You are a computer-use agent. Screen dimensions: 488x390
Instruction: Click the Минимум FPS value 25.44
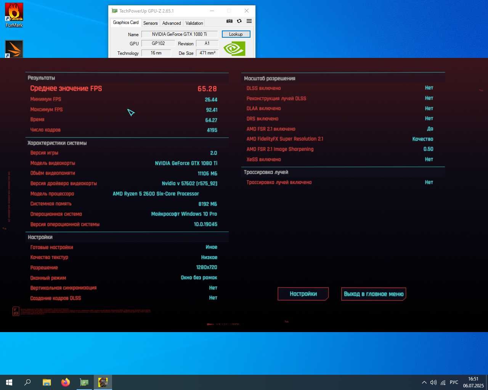(x=211, y=100)
